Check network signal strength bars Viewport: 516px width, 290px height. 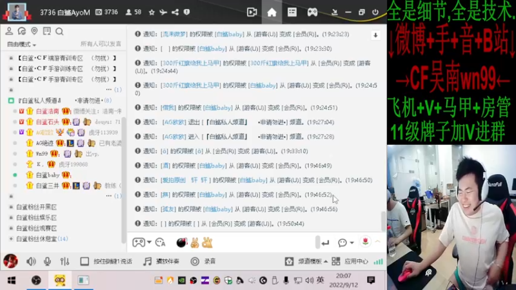(x=378, y=262)
